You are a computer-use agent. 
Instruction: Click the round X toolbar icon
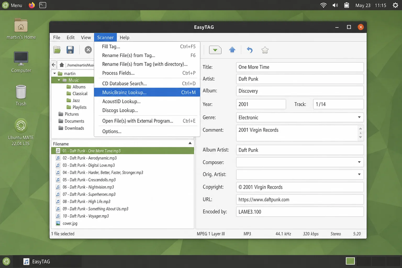pyautogui.click(x=88, y=50)
